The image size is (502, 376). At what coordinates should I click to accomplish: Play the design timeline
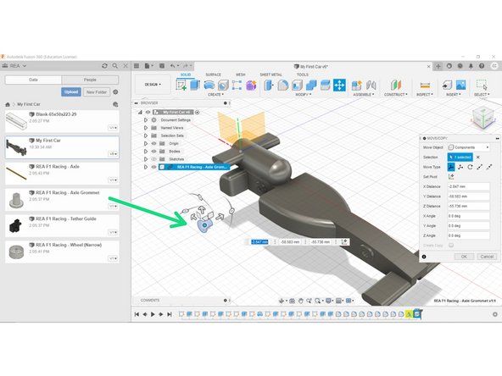pos(153,314)
